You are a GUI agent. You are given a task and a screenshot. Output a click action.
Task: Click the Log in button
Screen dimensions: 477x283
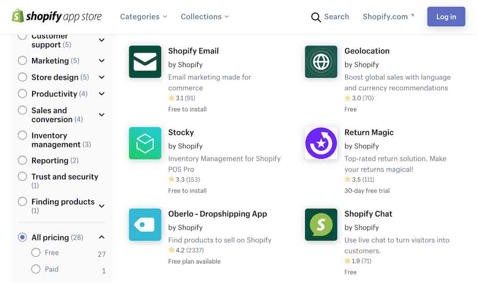tap(446, 16)
